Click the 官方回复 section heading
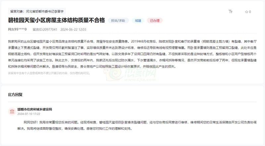 click(x=15, y=94)
